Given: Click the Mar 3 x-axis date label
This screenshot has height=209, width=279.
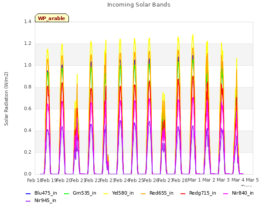Looking at the screenshot, I should point(223,180).
